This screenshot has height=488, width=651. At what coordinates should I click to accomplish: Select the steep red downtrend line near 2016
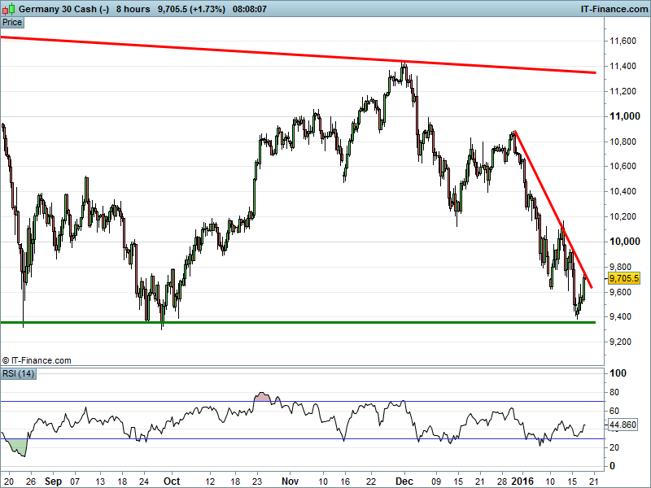[x=553, y=210]
